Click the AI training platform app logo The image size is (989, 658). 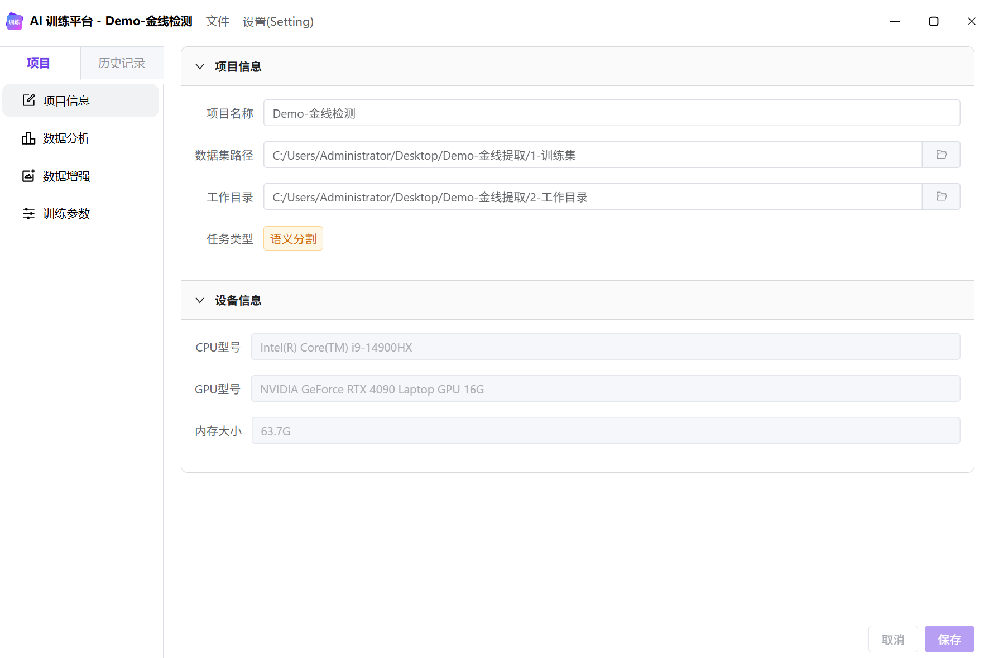coord(14,21)
